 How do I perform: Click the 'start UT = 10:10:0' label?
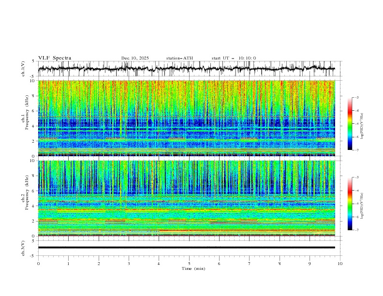coord(234,58)
